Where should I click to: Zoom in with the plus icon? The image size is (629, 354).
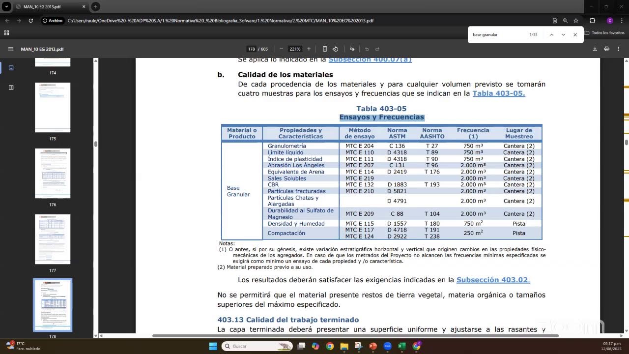click(309, 49)
